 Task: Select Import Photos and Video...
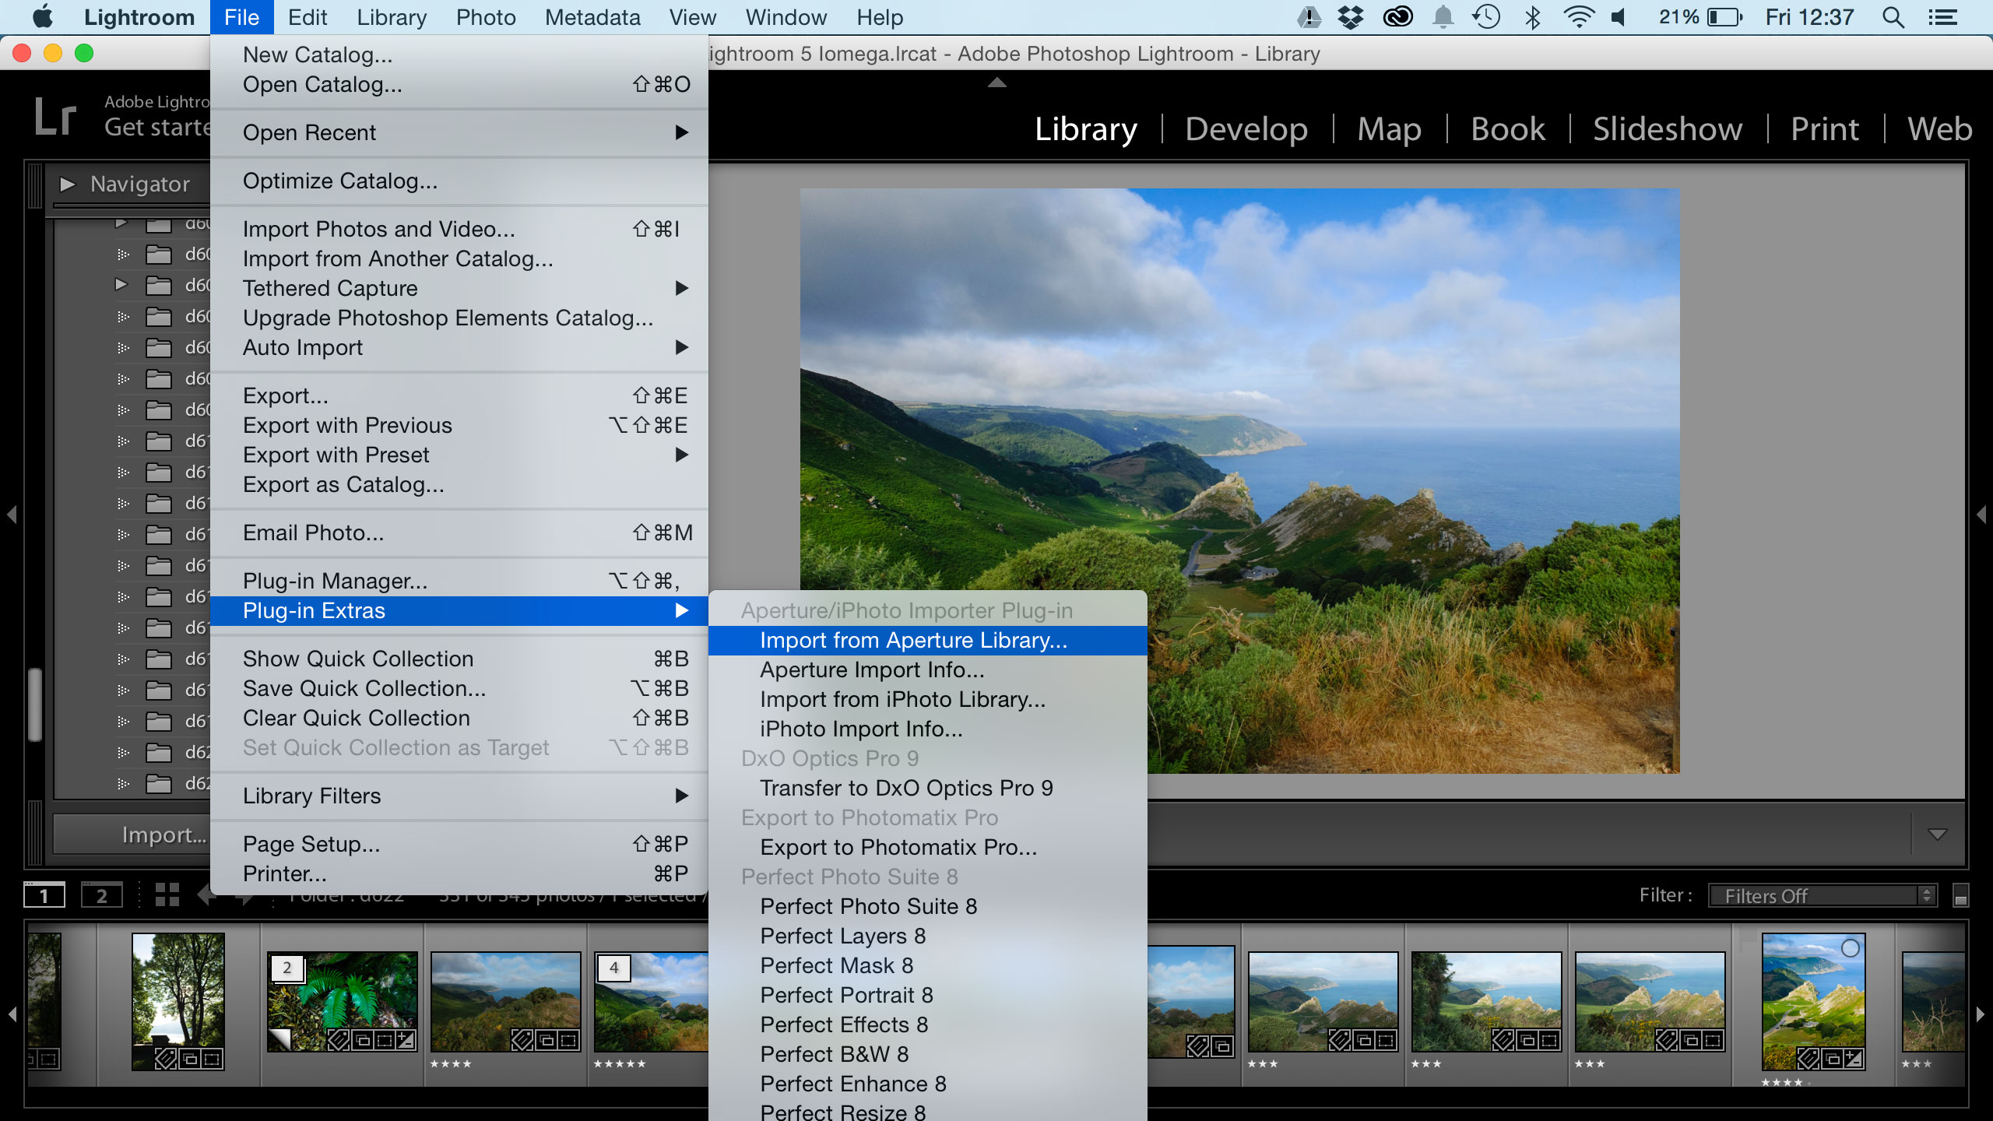[x=459, y=229]
